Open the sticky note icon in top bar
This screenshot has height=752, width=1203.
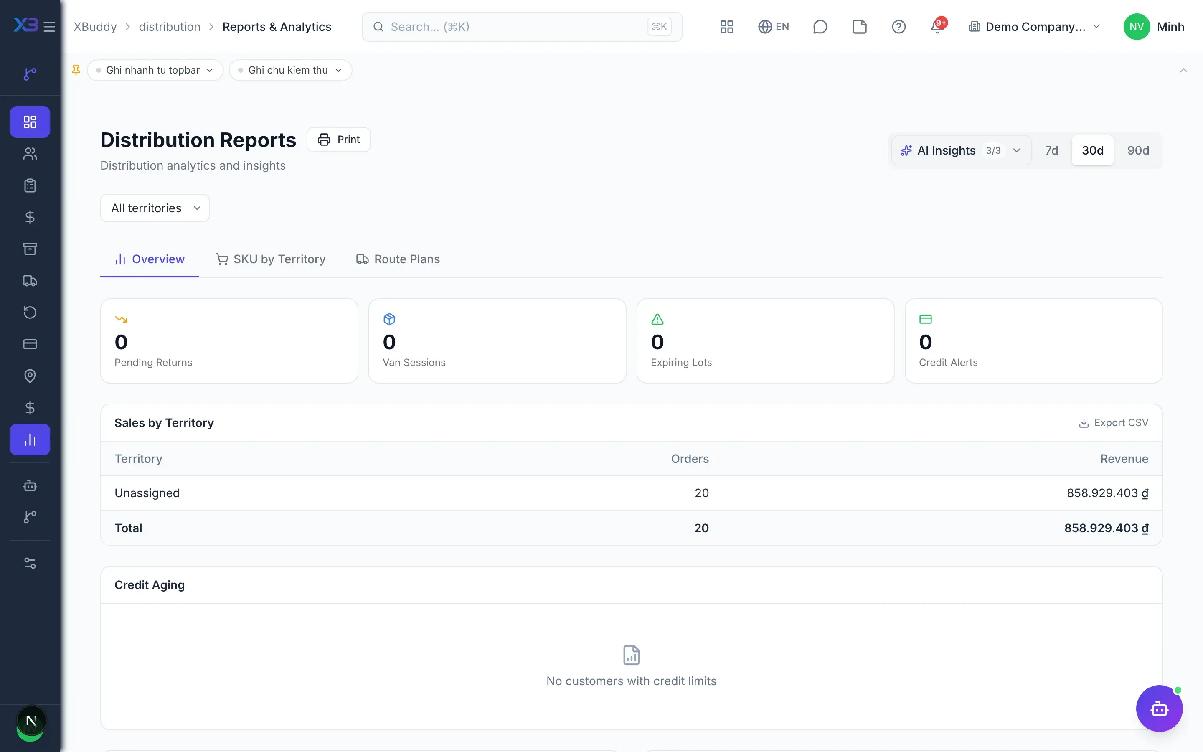(x=860, y=26)
